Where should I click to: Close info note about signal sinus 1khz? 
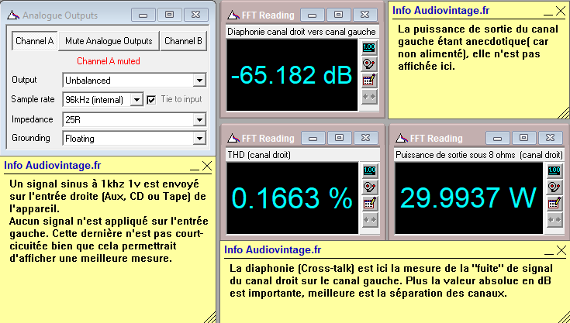(207, 166)
